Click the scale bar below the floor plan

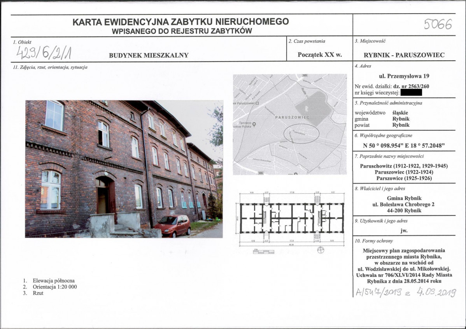264,252
